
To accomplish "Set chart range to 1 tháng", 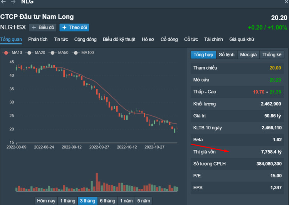I will pos(68,201).
